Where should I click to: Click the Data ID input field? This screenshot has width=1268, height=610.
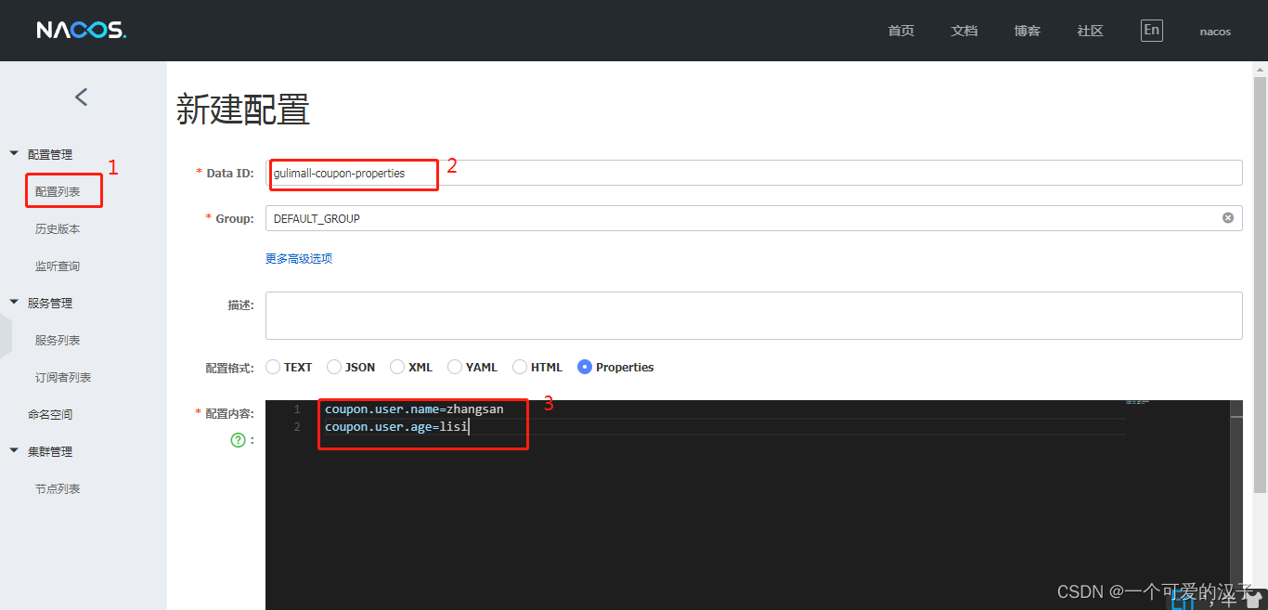[x=754, y=173]
